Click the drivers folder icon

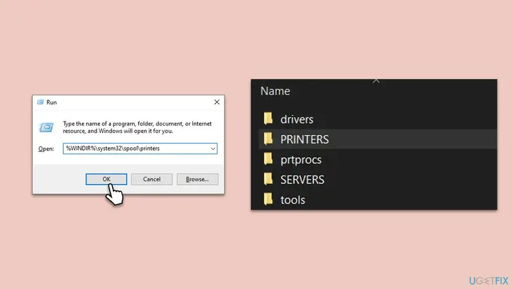268,118
